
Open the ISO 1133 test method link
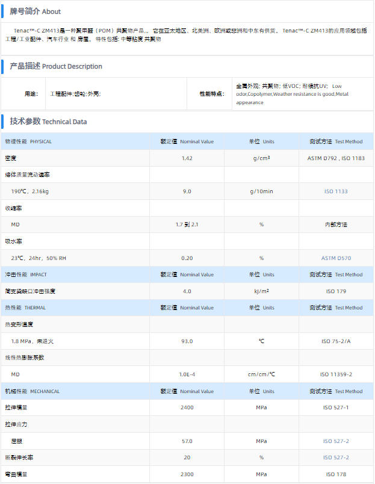[336, 191]
